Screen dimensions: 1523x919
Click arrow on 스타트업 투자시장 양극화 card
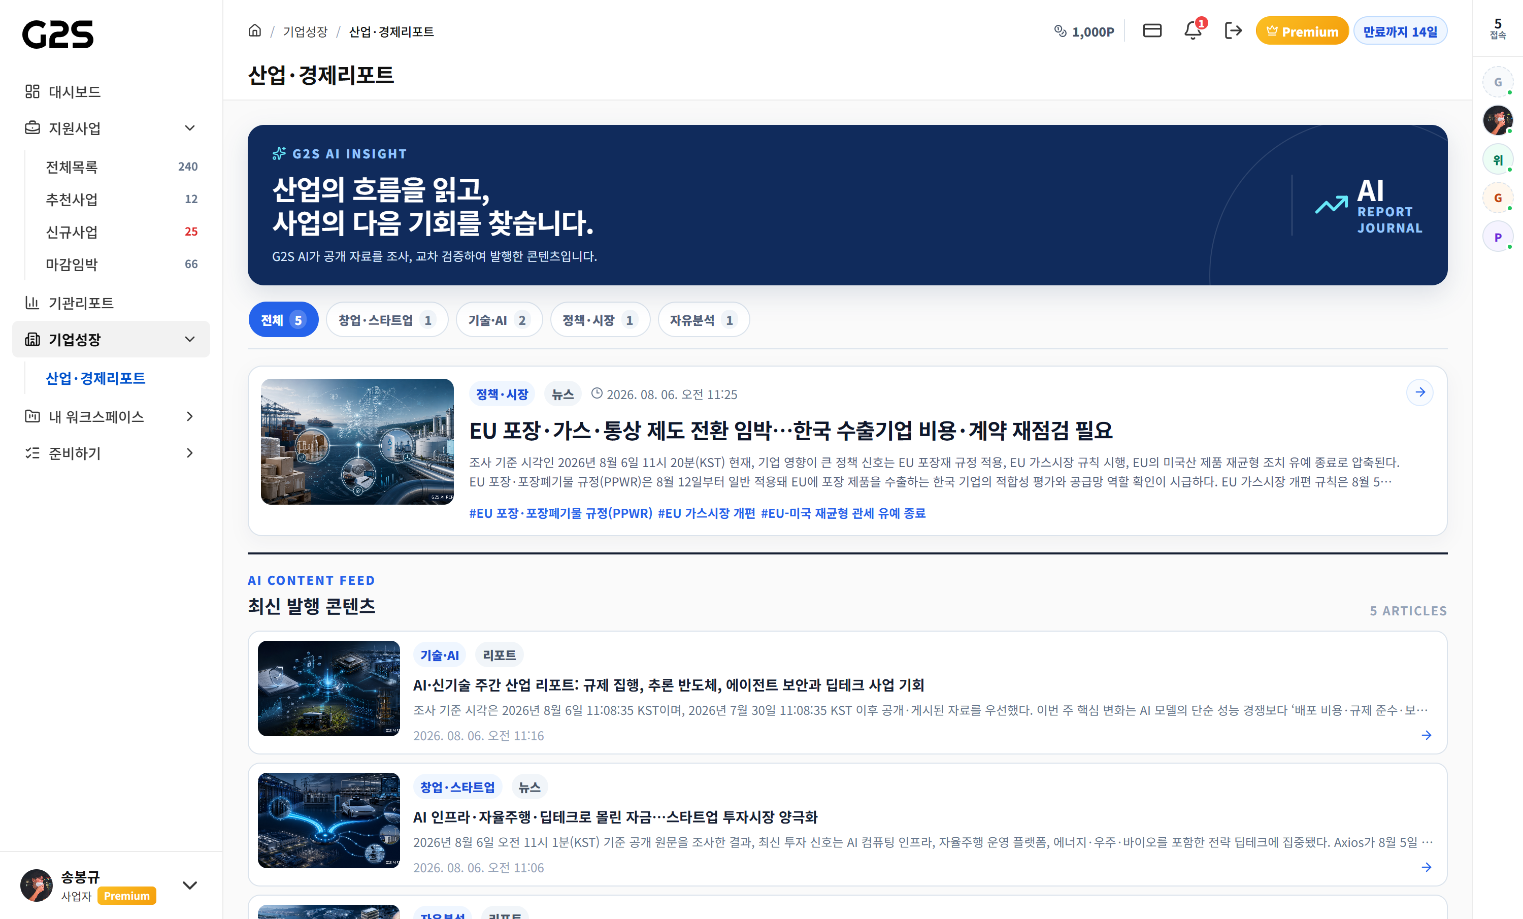(1427, 868)
